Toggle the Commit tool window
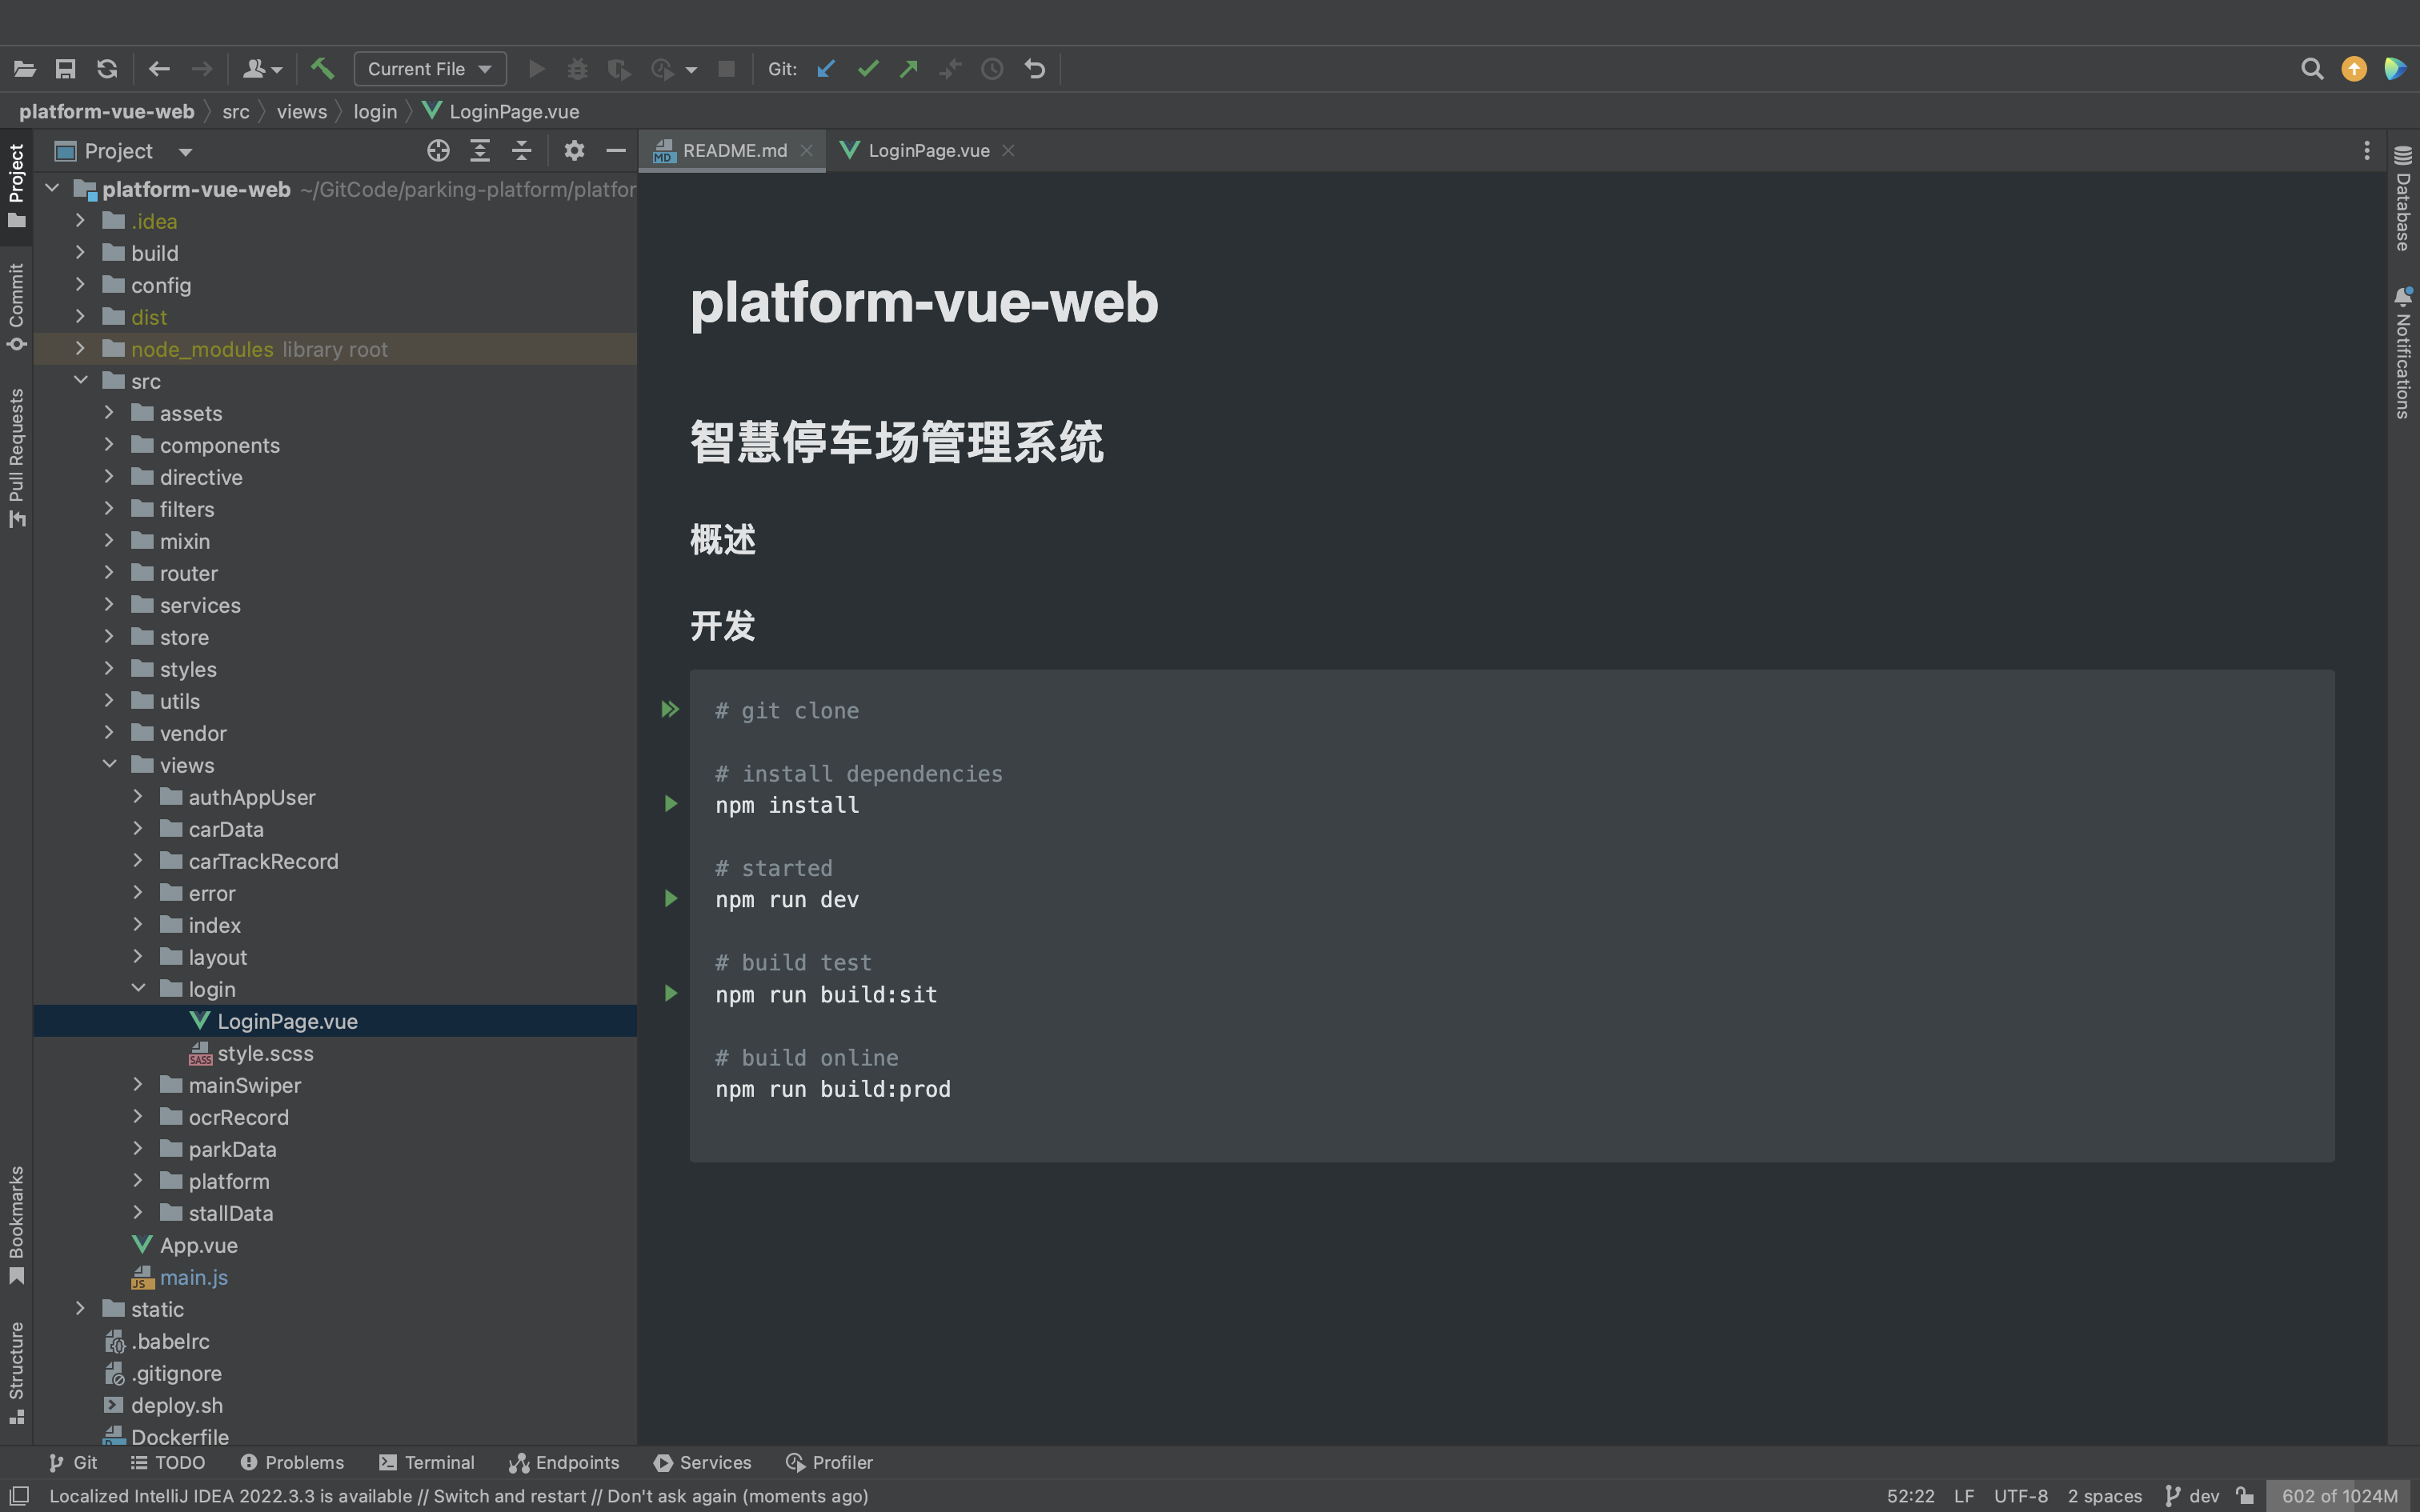 16,305
